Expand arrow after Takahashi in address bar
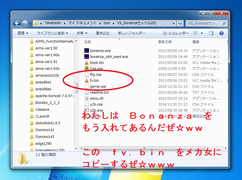The height and width of the screenshot is (180, 242). 65,23
